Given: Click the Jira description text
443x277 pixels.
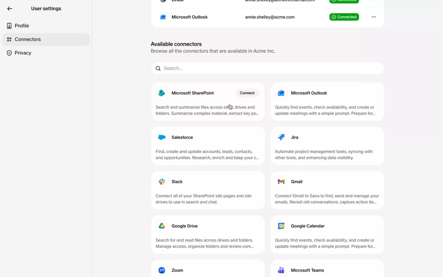Looking at the screenshot, I should coord(323,155).
